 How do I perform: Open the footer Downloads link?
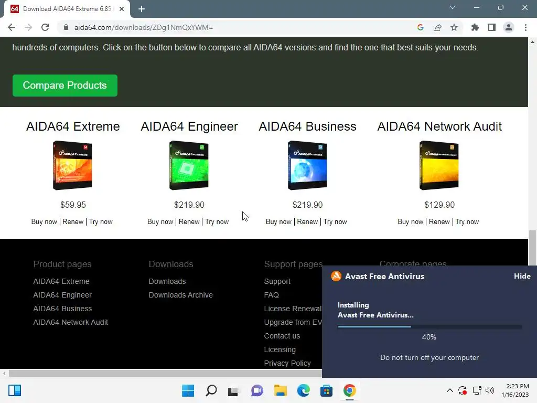pyautogui.click(x=167, y=281)
